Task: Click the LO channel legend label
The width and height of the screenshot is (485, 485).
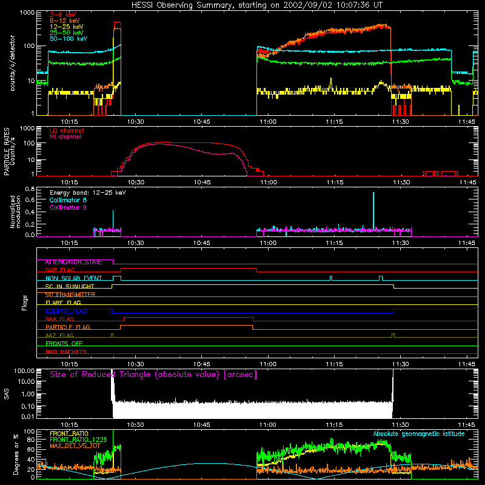Action: 67,130
